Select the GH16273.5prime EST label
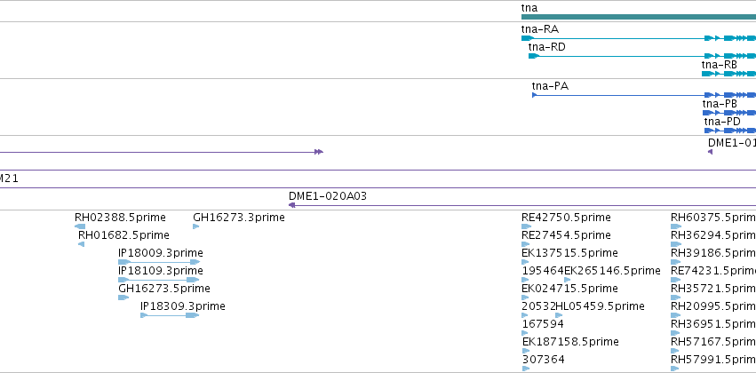 pyautogui.click(x=164, y=289)
